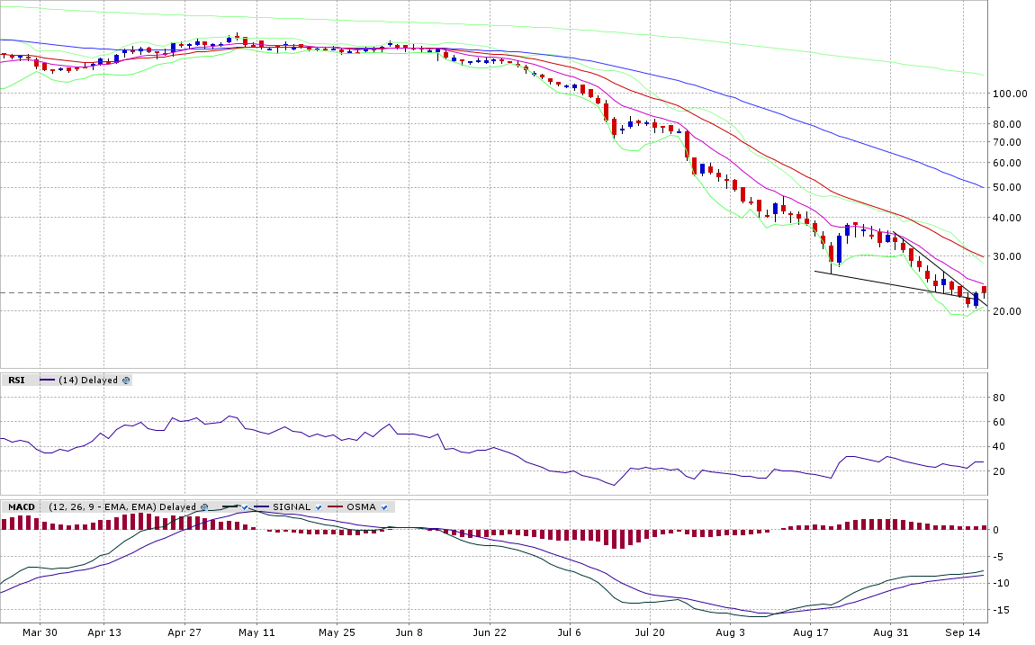Click the May 11 date label
The width and height of the screenshot is (1035, 645).
click(x=256, y=632)
